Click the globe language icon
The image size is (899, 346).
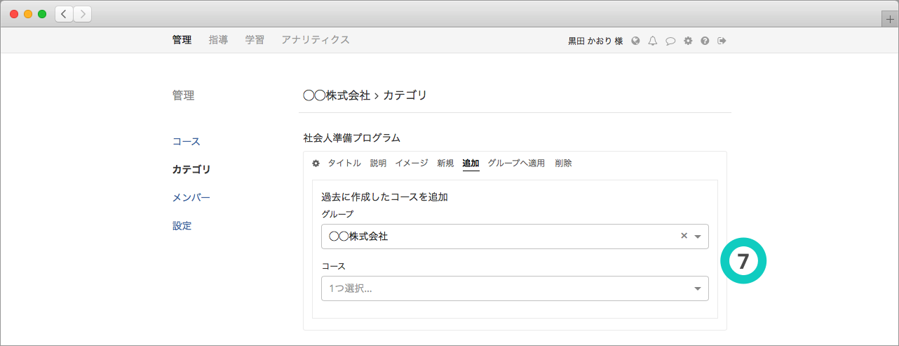[635, 41]
